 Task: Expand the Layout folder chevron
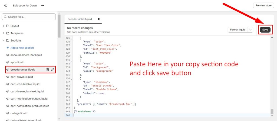pyautogui.click(x=4, y=26)
